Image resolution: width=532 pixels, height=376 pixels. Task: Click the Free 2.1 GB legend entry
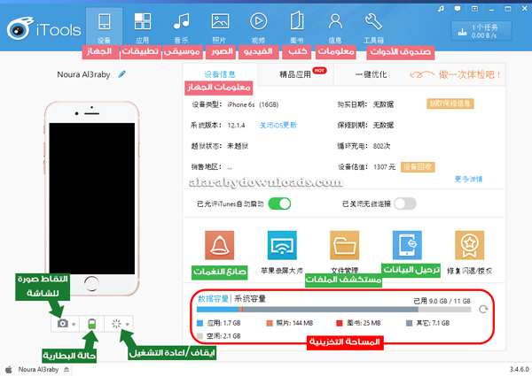[219, 336]
